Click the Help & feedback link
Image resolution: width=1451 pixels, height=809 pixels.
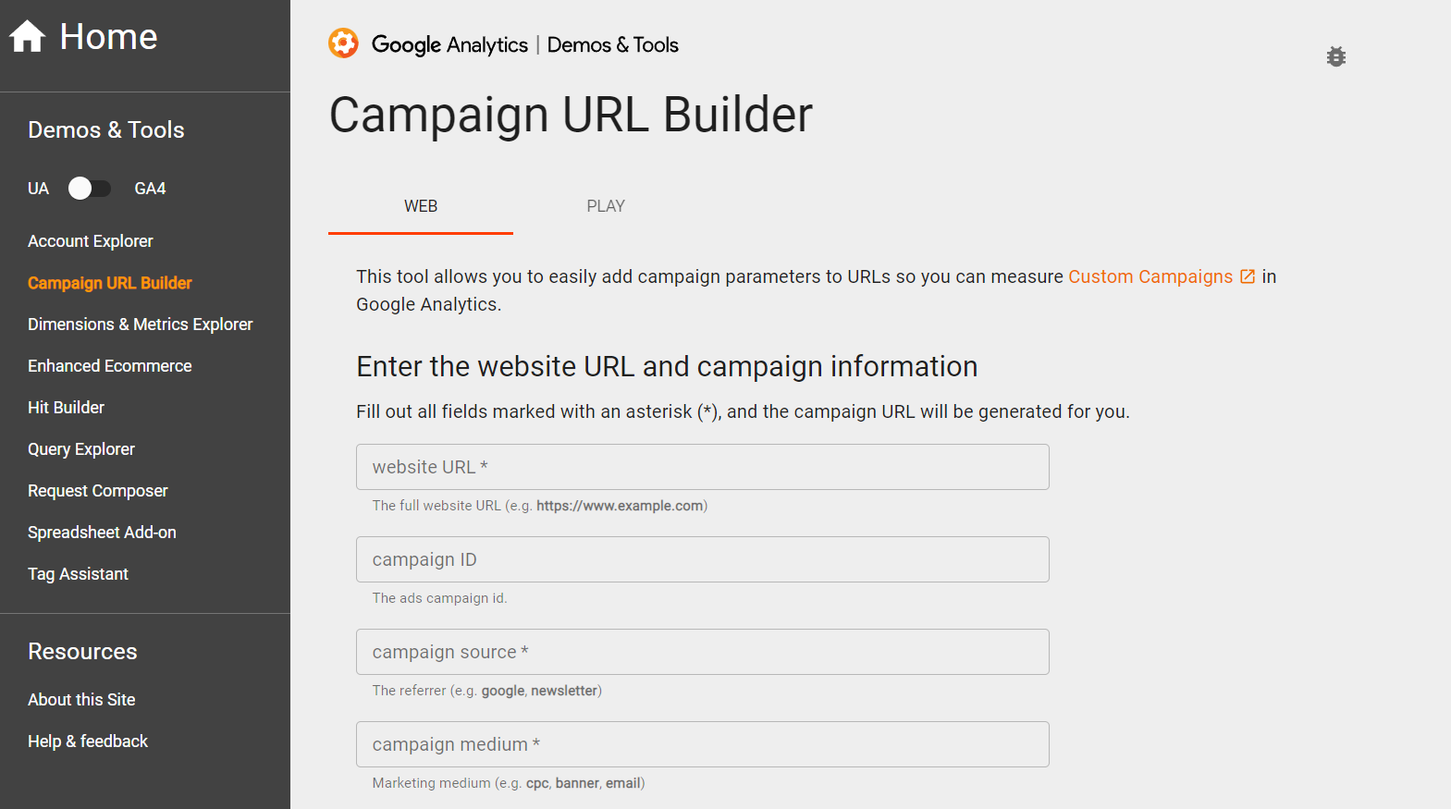(x=88, y=741)
